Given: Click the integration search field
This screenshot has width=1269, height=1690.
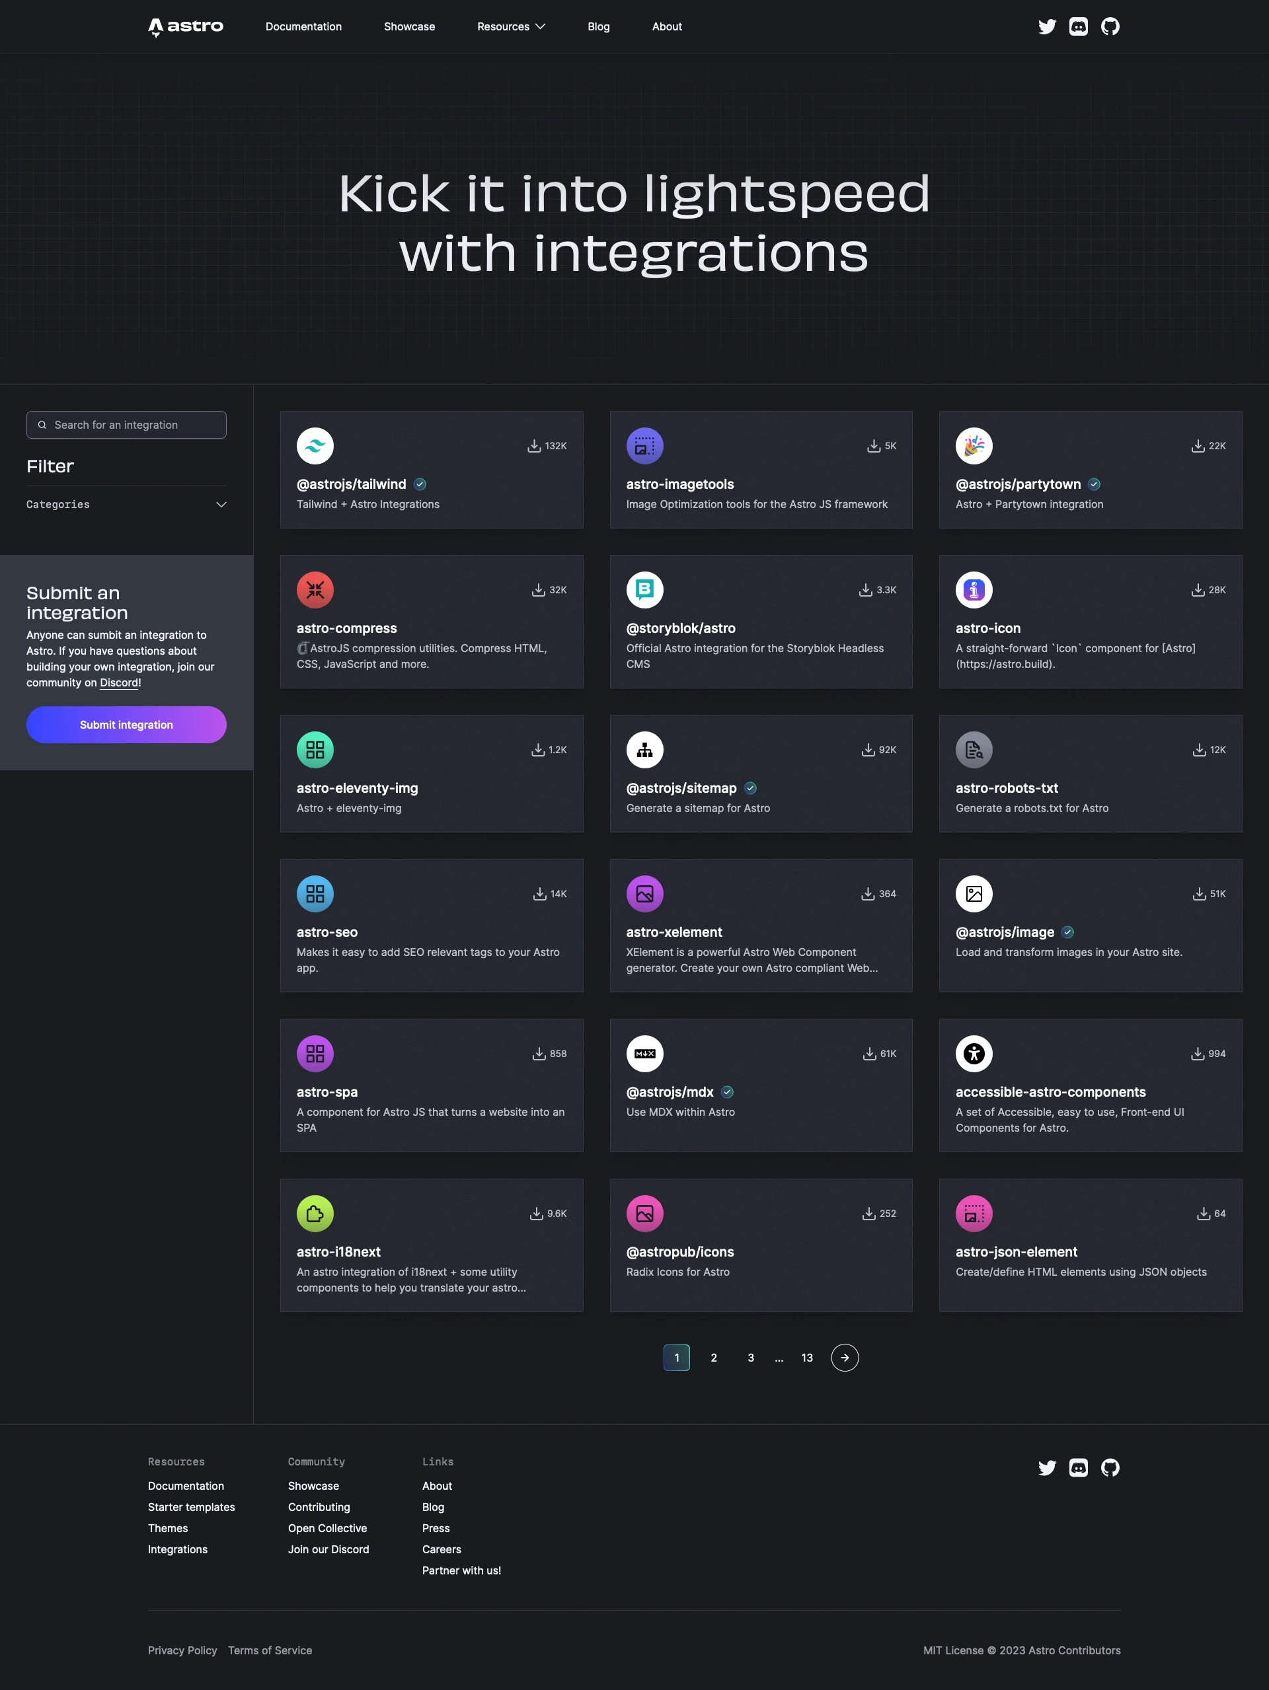Looking at the screenshot, I should [126, 424].
